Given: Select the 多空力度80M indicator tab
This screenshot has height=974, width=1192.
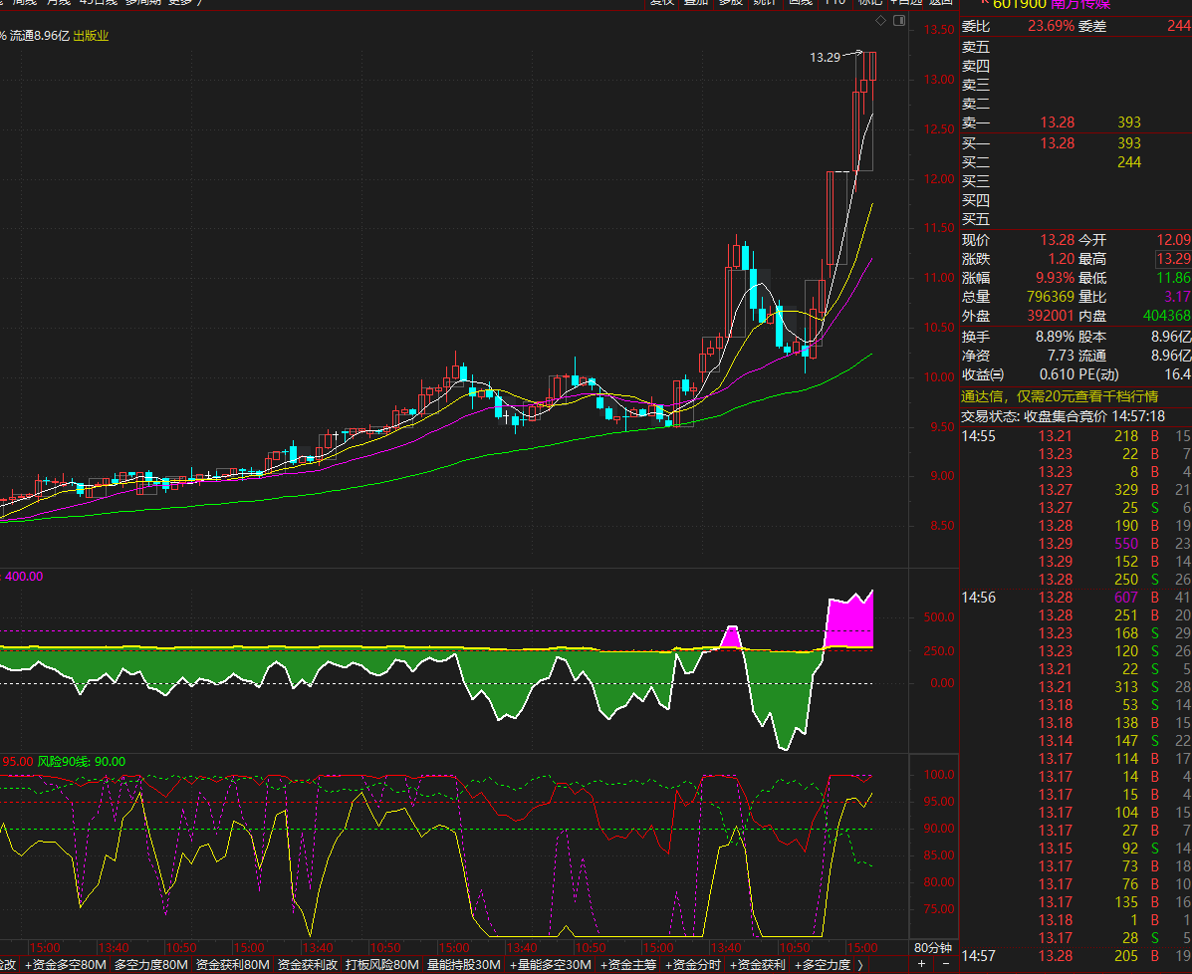Looking at the screenshot, I should pos(150,965).
